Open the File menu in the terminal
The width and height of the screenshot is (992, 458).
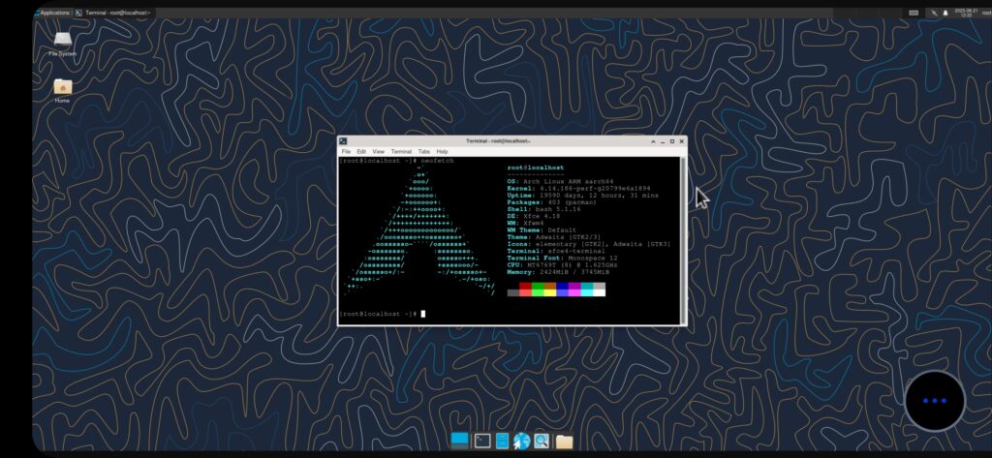(346, 152)
